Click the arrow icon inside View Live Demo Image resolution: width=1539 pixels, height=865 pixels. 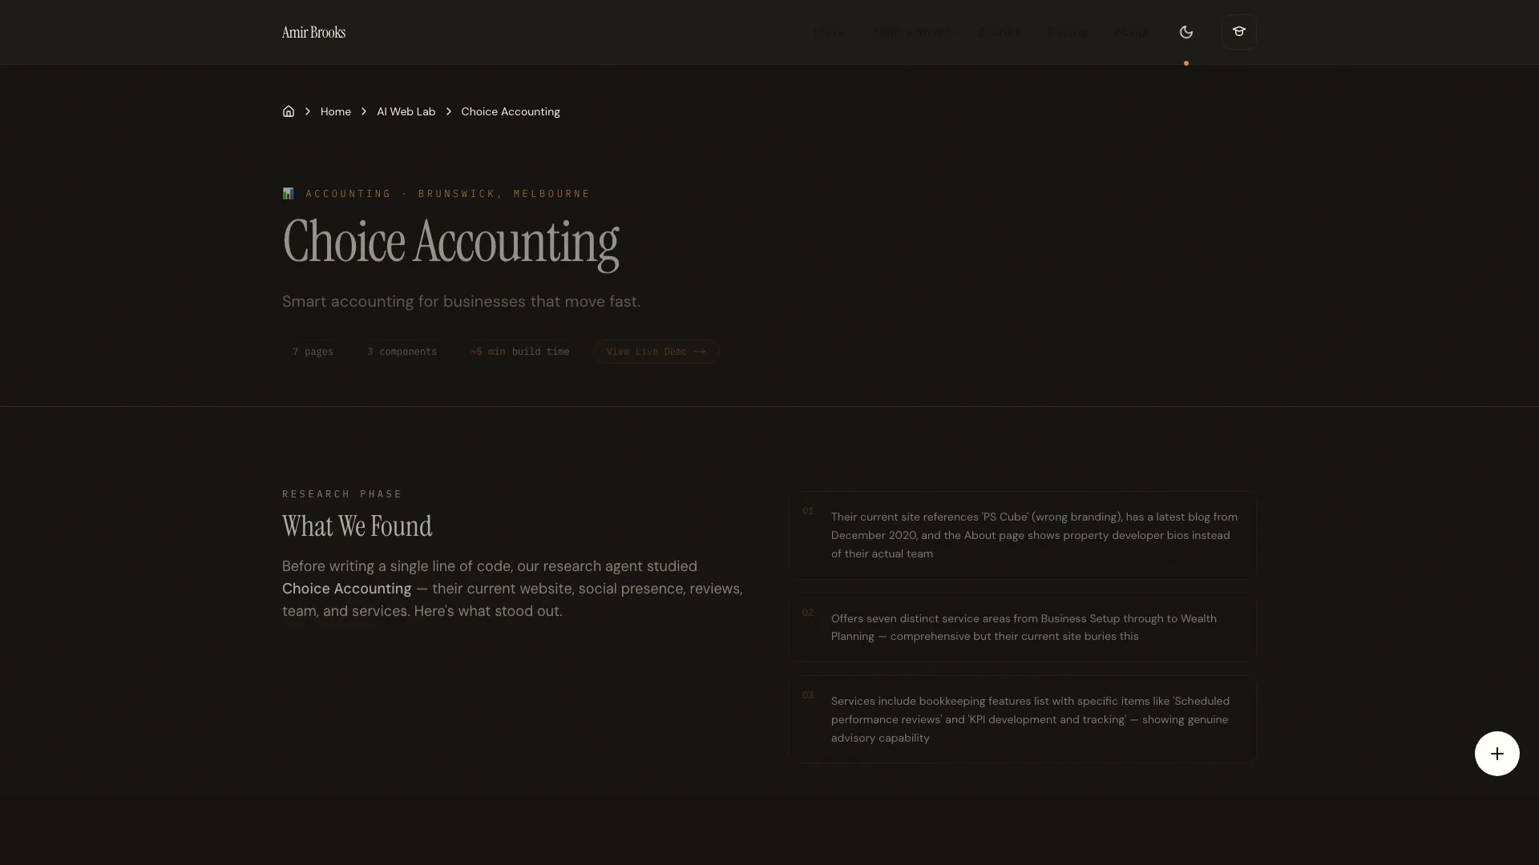click(698, 351)
